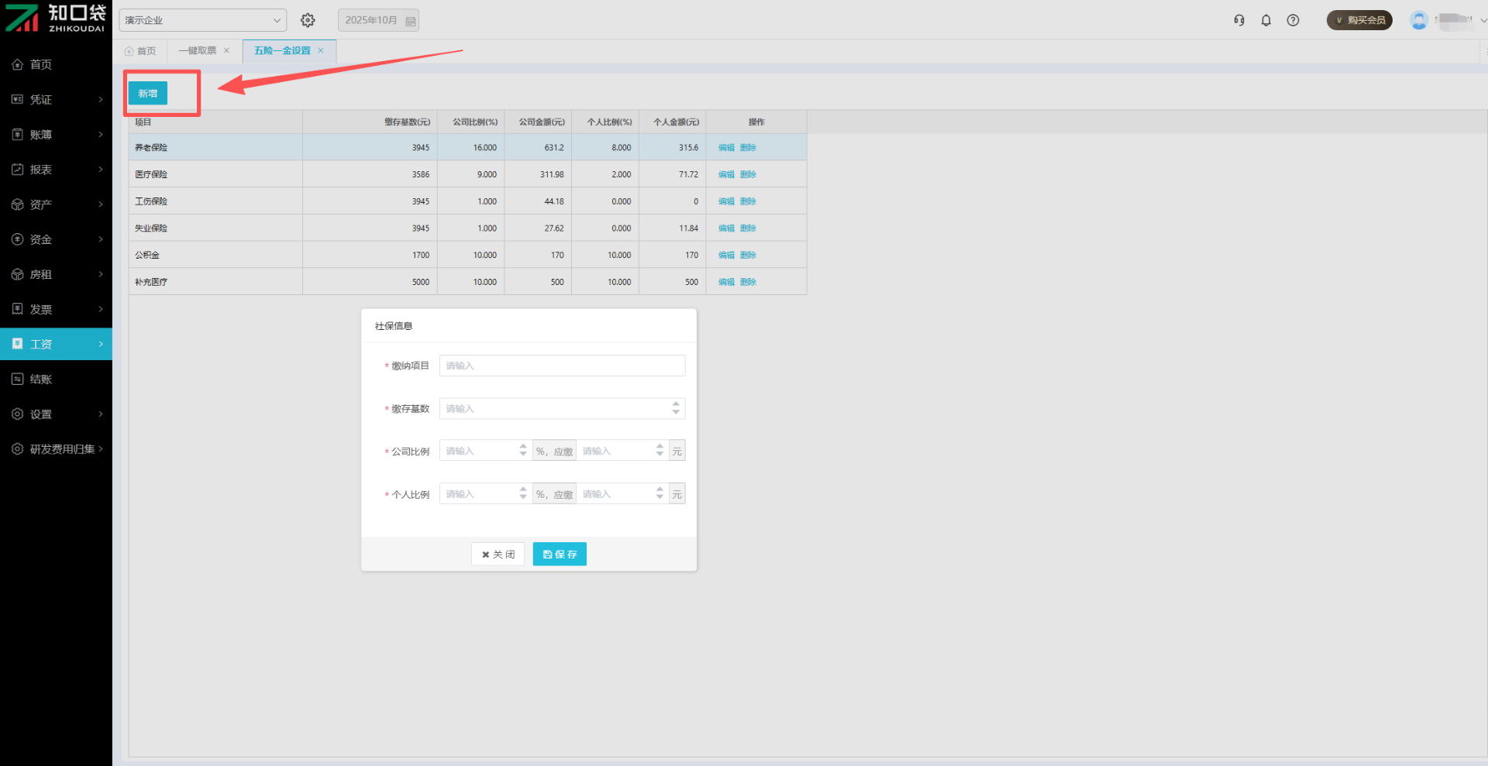Expand the 研发费用归集 sidebar menu
The width and height of the screenshot is (1488, 766).
coord(56,449)
